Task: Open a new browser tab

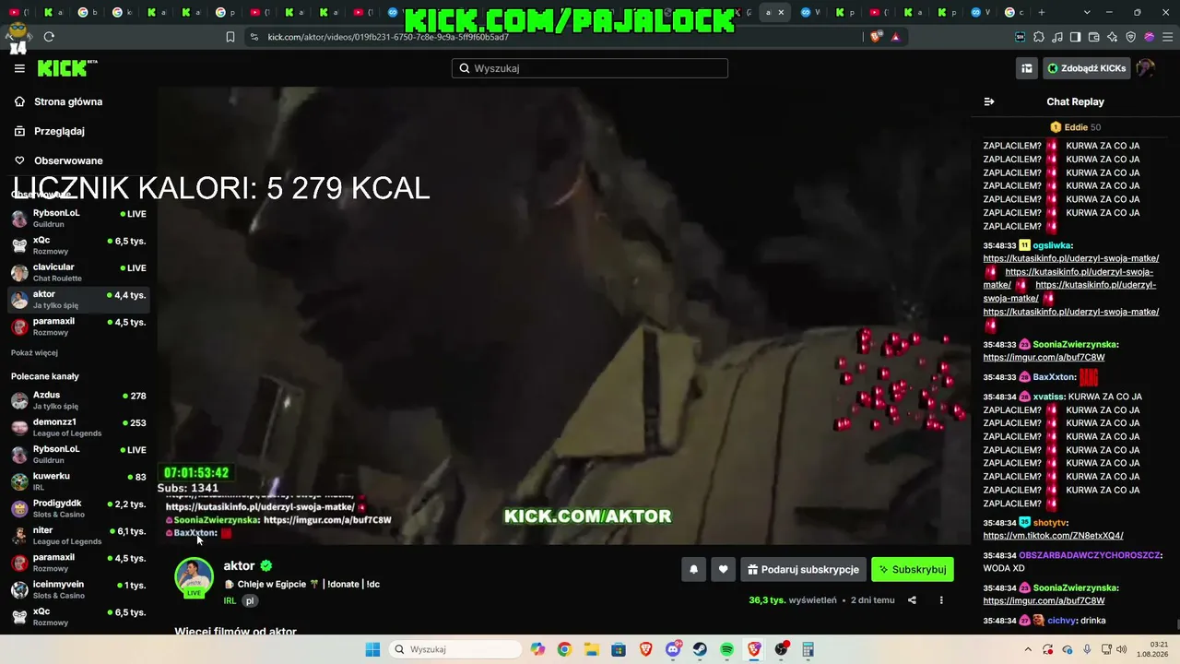Action: 1042,12
